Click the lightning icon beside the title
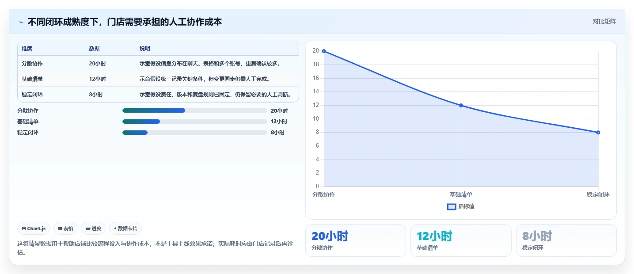 pos(21,22)
